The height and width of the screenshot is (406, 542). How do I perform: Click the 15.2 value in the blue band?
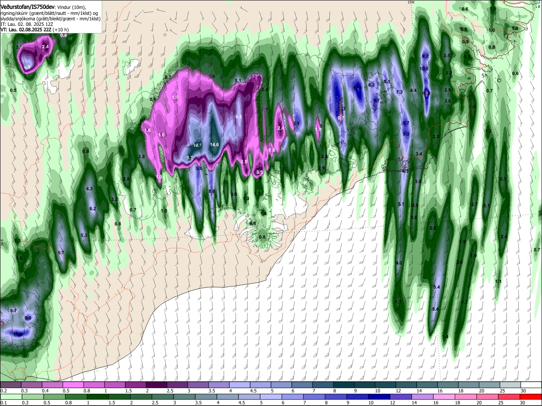(426, 93)
